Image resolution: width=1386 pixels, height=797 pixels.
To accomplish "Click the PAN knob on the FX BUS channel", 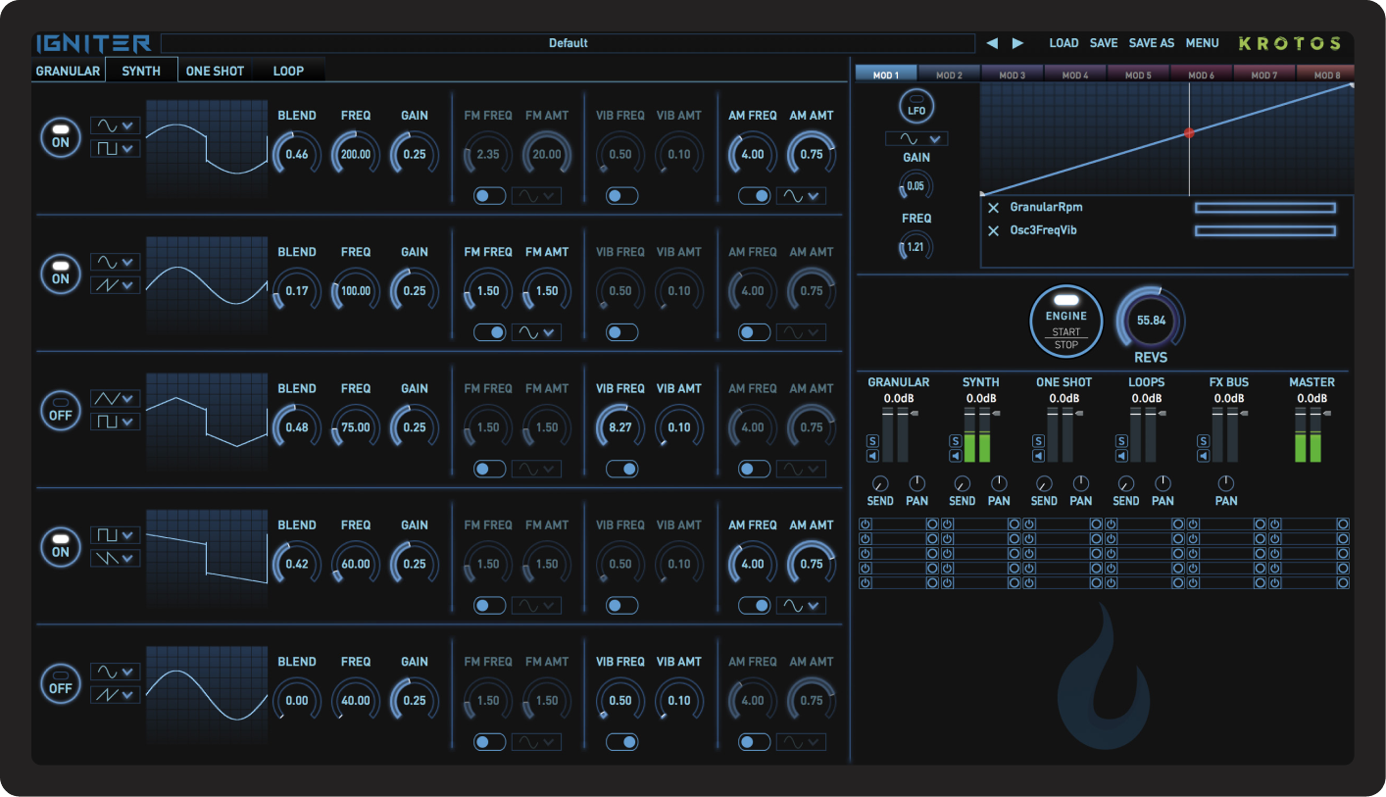I will coord(1226,483).
